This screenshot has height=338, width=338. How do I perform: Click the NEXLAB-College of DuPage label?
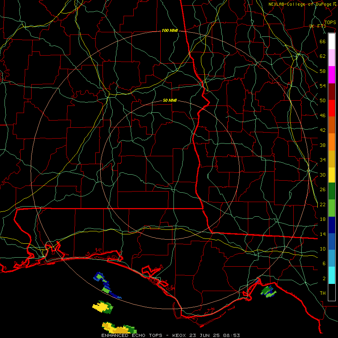302,4
